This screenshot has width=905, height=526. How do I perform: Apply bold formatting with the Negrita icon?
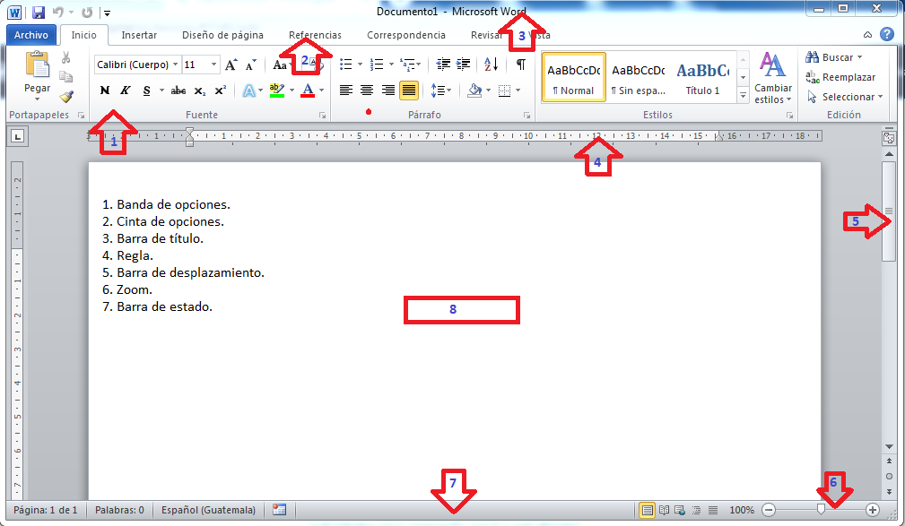104,89
